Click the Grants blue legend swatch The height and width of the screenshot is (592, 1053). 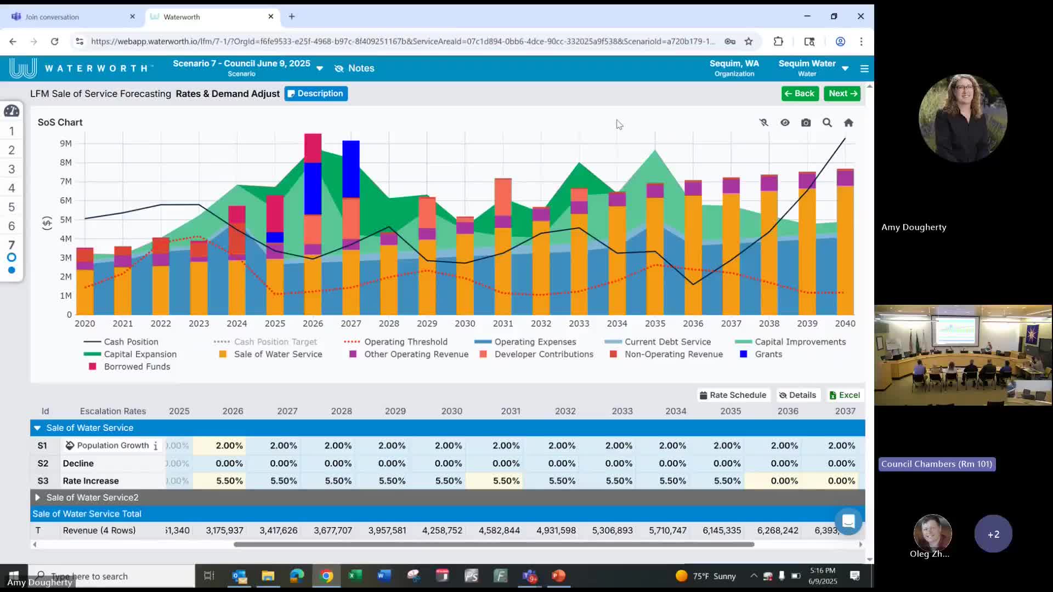click(x=743, y=355)
